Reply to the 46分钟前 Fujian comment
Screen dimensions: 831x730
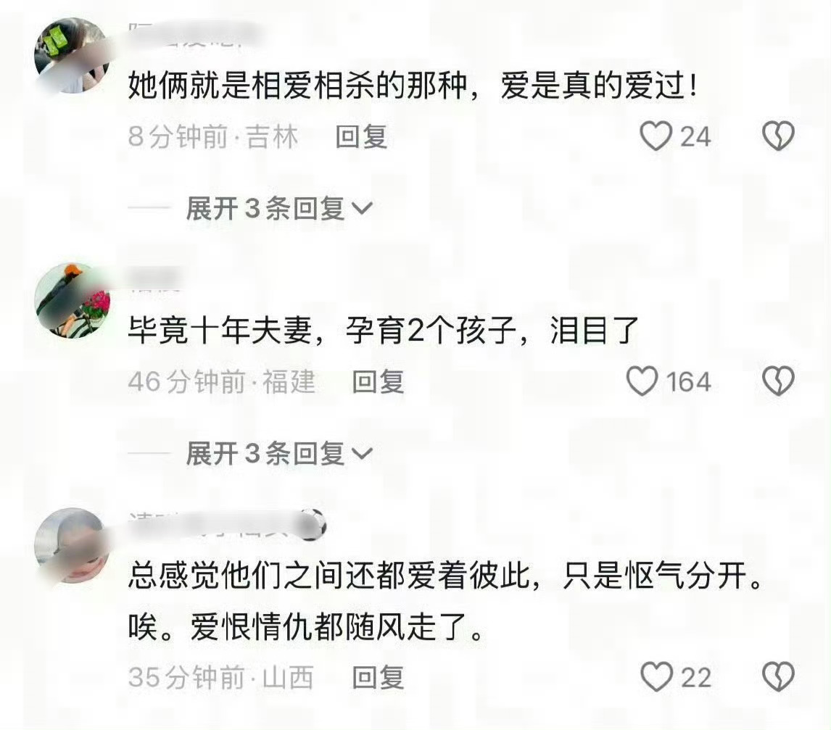pos(379,381)
